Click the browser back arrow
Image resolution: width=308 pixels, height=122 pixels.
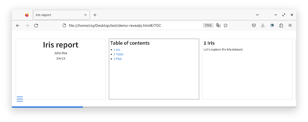tap(18, 25)
